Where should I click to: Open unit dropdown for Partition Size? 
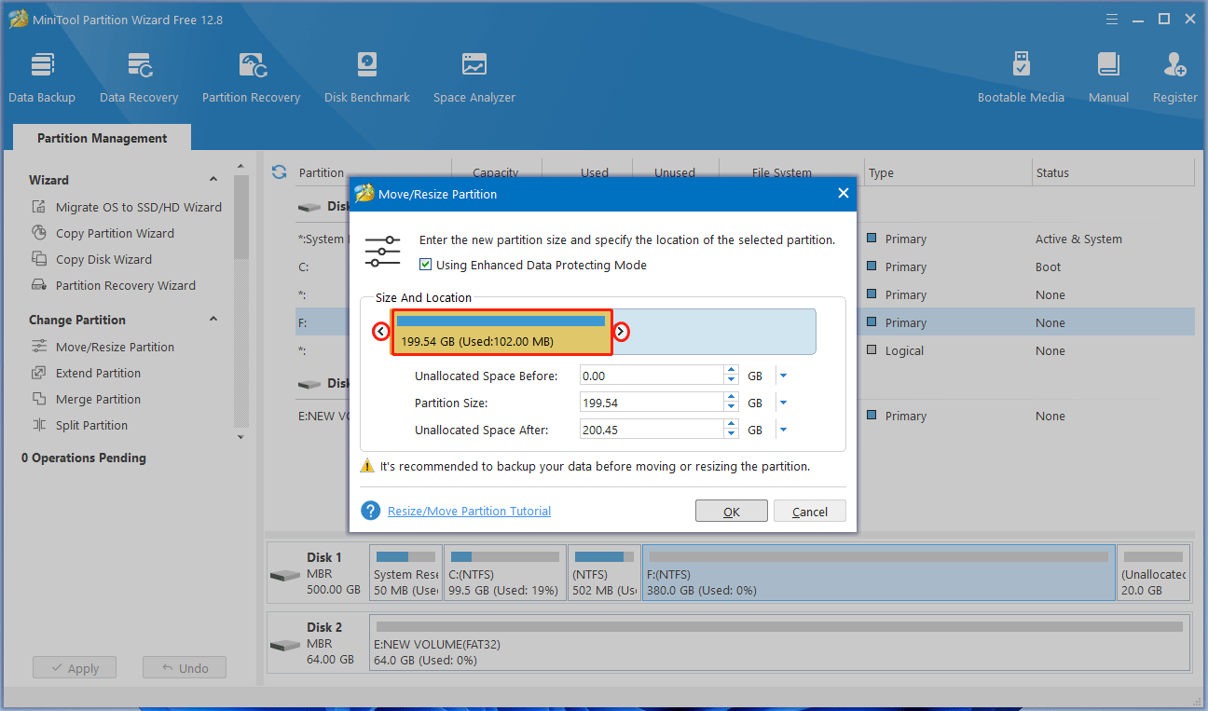783,403
